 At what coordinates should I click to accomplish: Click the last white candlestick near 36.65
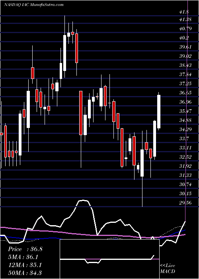[x=159, y=112]
